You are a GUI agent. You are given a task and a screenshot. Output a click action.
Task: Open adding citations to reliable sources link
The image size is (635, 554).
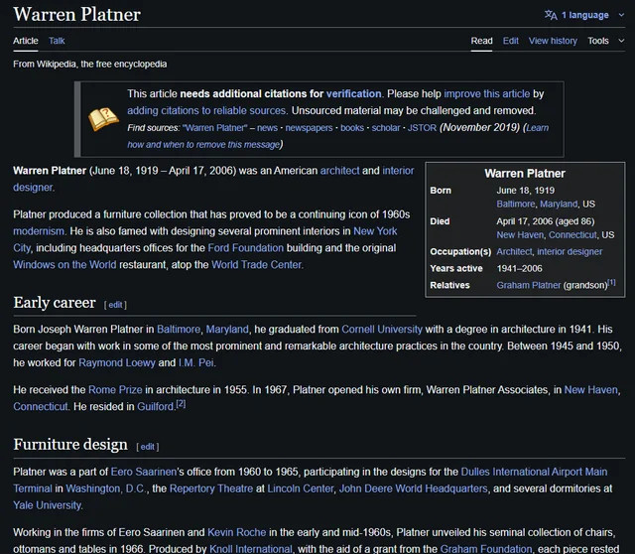(x=206, y=110)
